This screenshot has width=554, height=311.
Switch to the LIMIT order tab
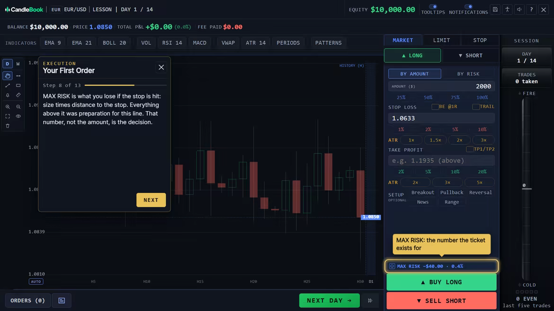[x=442, y=40]
